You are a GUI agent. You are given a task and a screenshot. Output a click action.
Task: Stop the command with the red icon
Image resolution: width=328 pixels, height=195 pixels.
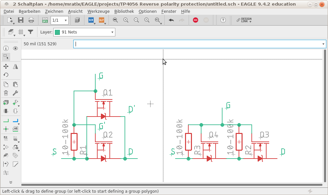(196, 20)
